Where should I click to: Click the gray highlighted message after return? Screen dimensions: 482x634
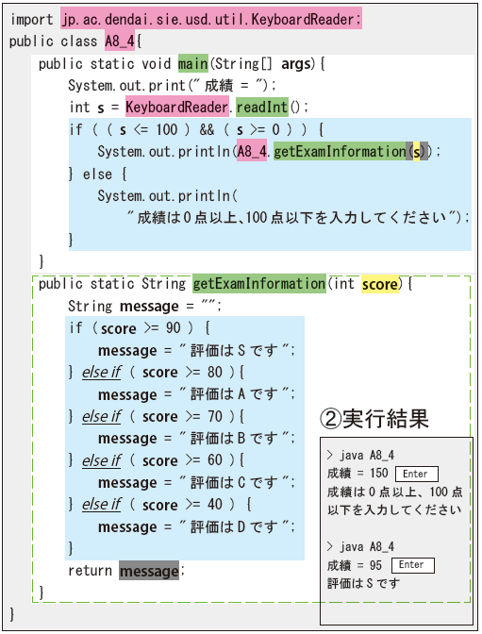click(149, 571)
